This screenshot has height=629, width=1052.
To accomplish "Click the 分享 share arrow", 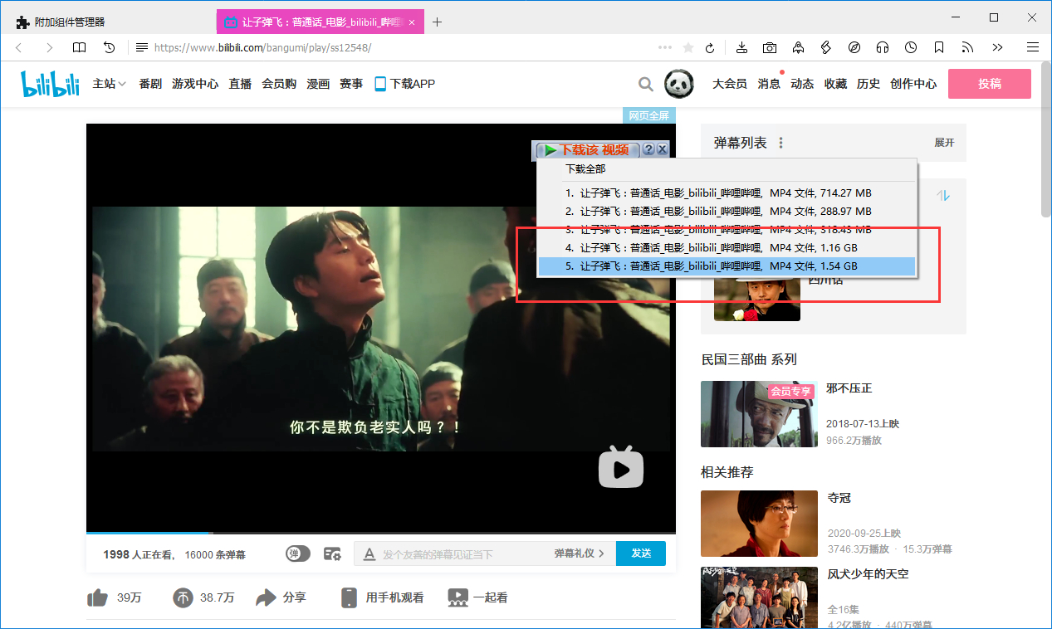I will click(266, 597).
